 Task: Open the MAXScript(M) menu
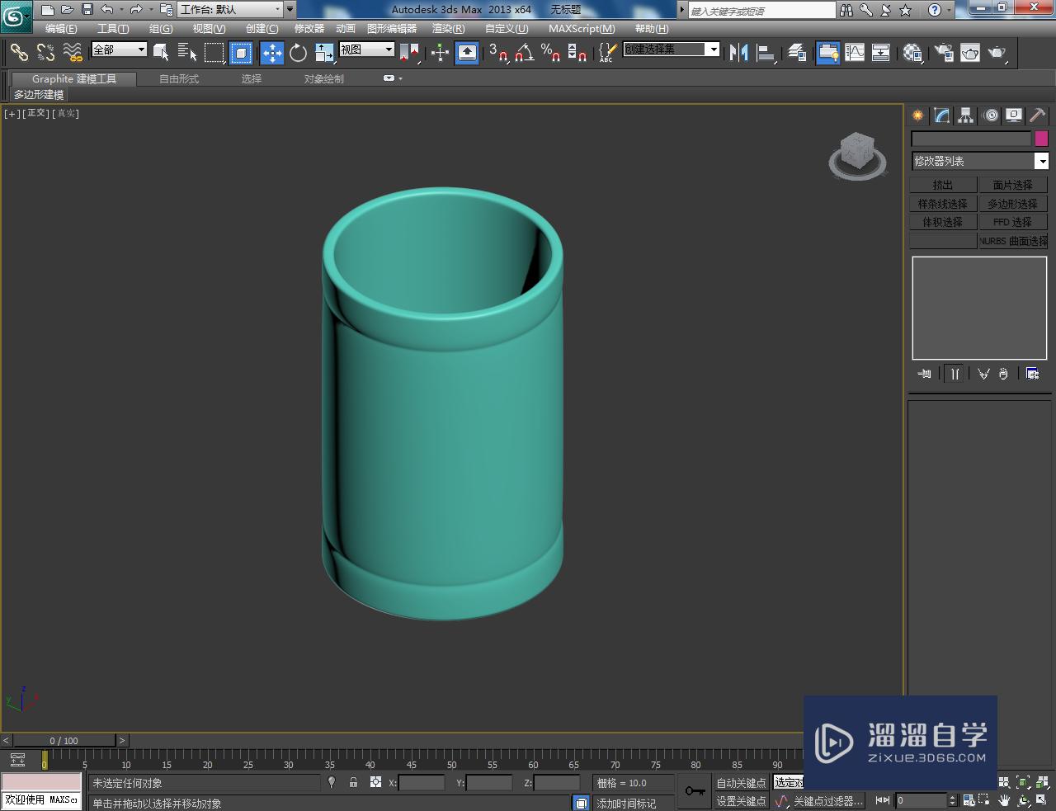[x=582, y=28]
